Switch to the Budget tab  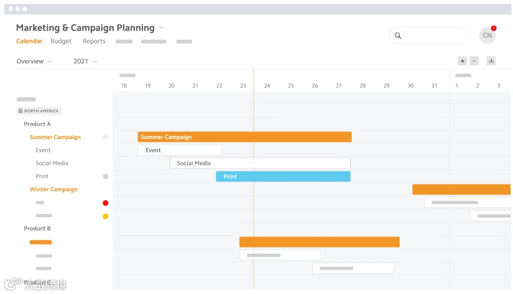[61, 41]
